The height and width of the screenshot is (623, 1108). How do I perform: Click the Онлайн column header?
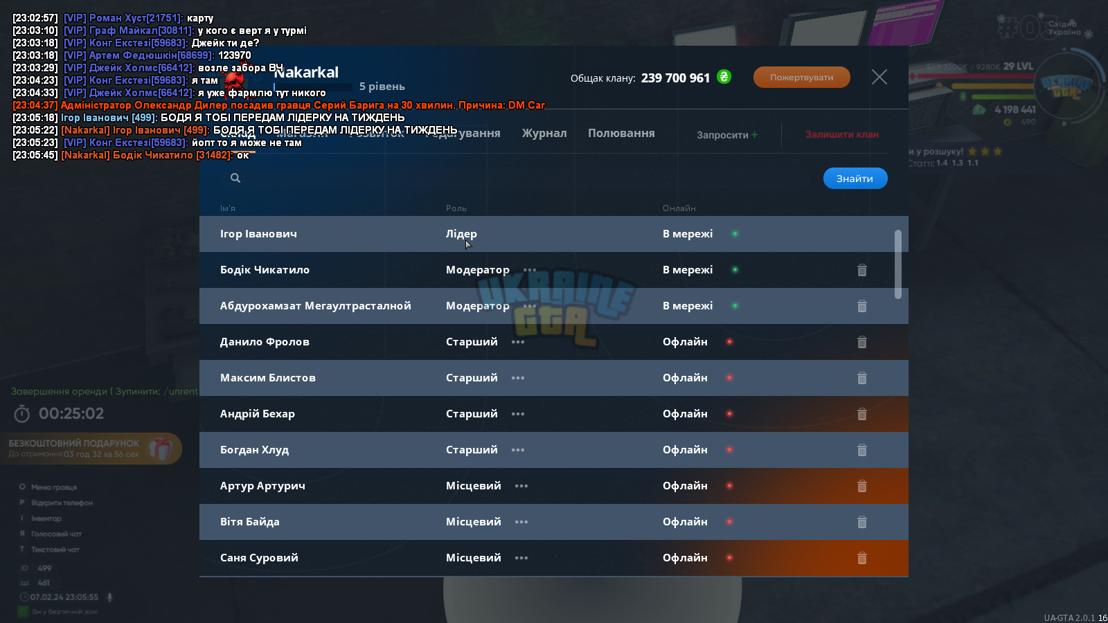[679, 208]
